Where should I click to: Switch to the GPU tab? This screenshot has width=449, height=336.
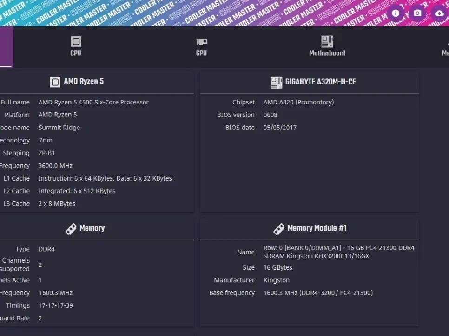(201, 46)
